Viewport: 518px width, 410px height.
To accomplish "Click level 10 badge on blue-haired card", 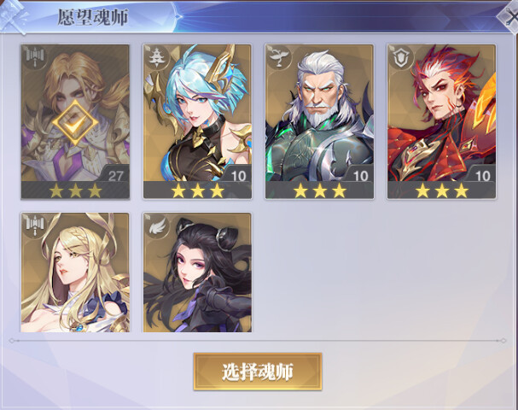I will click(x=238, y=176).
